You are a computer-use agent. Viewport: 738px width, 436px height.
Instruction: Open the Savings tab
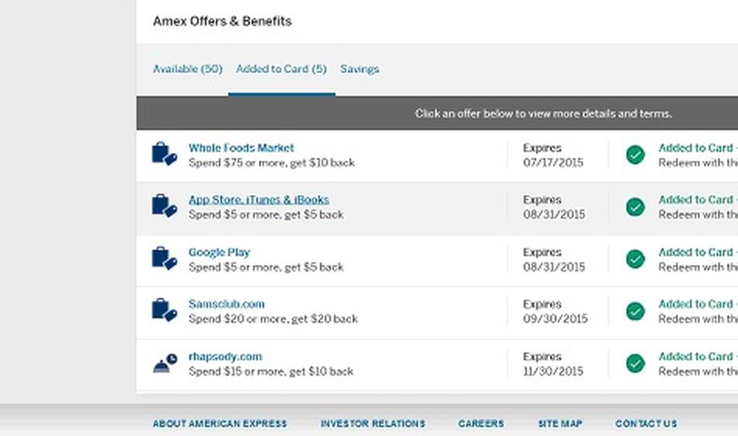360,69
